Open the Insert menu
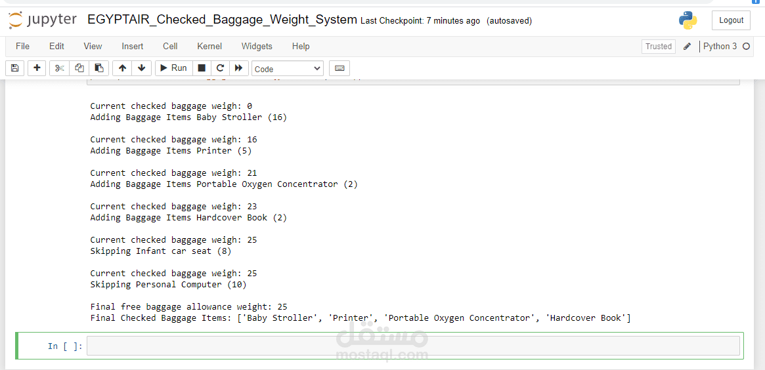Screen dimensions: 765x370 [x=132, y=47]
